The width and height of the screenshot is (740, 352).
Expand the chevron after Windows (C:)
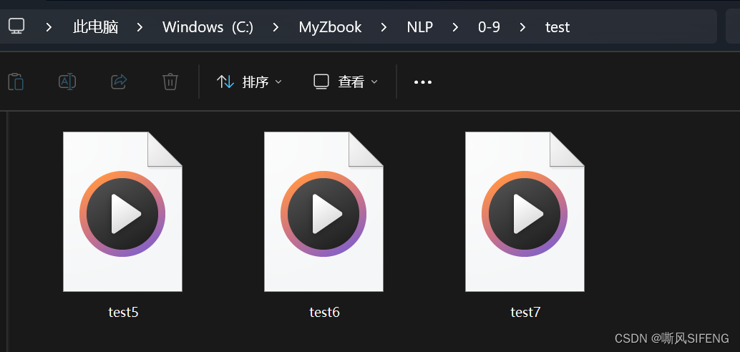[276, 27]
